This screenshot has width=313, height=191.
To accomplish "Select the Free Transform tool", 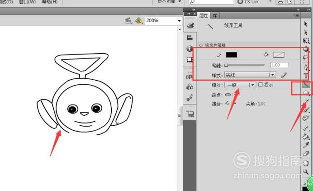I will point(306,41).
